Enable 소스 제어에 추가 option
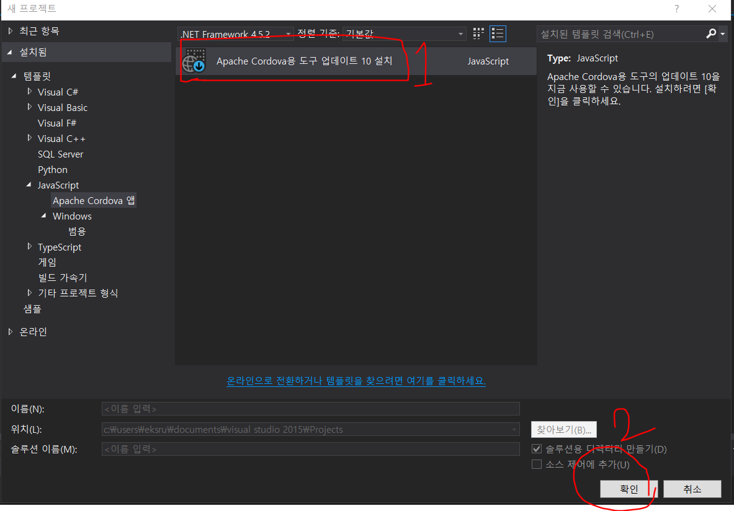734x511 pixels. pyautogui.click(x=537, y=464)
